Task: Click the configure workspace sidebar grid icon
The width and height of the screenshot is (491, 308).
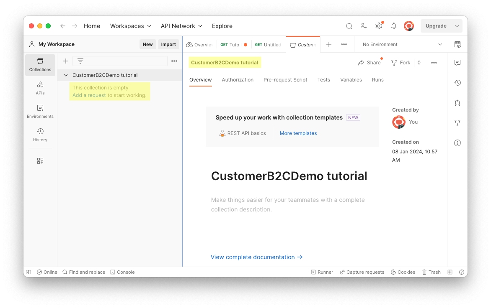Action: pos(40,161)
